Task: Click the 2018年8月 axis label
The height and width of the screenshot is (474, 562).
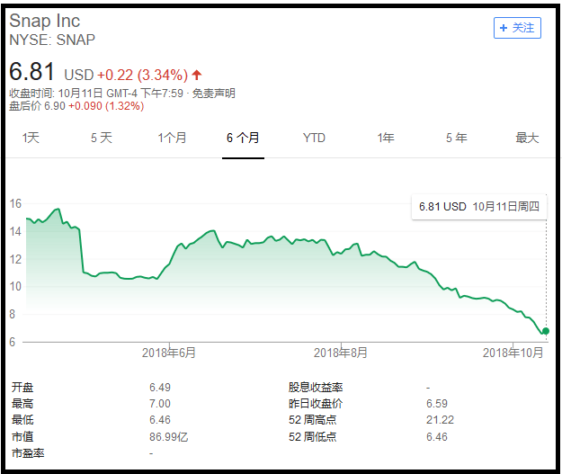Action: (x=341, y=353)
